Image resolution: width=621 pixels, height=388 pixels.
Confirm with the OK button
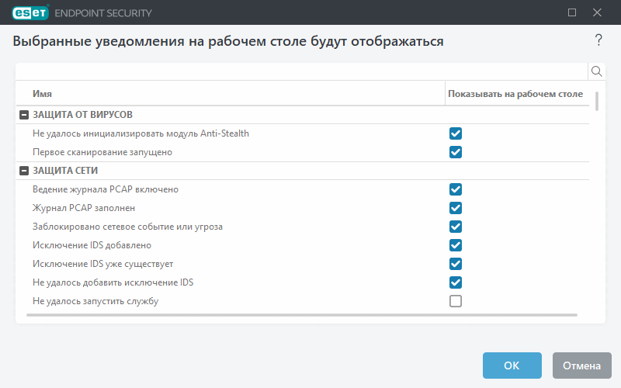coord(512,365)
